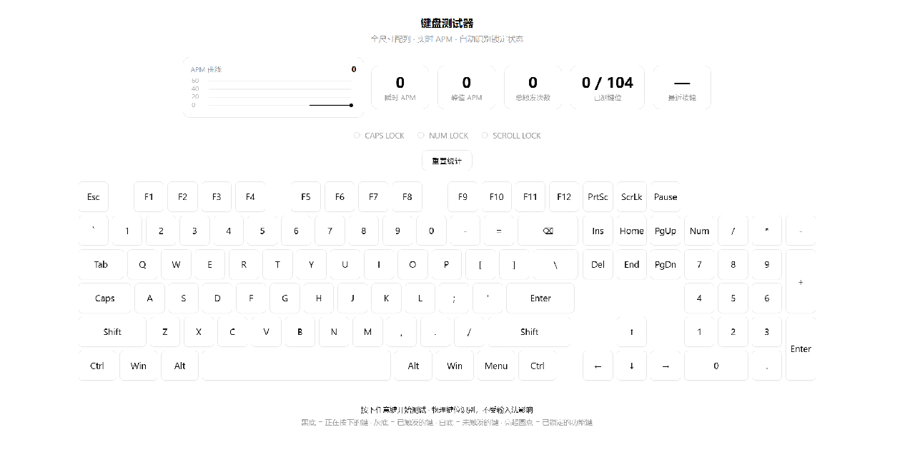
Task: Click the wide numpad 0 key
Action: 716,366
